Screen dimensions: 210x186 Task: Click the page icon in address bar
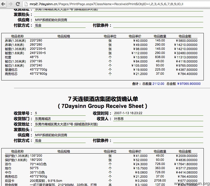click(x=26, y=4)
